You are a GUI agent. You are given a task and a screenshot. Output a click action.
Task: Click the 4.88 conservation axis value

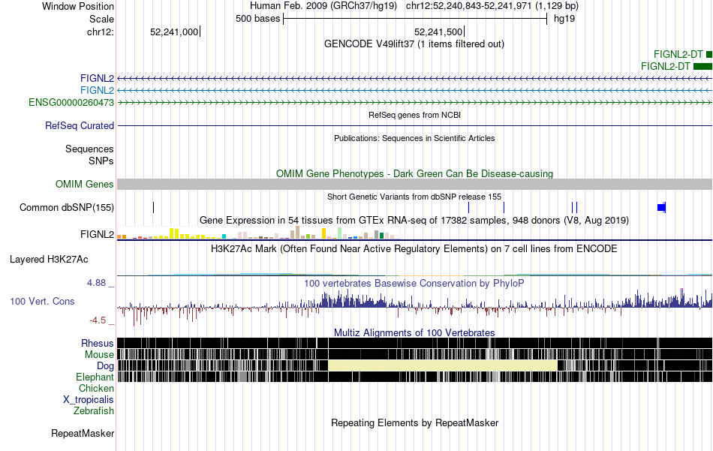tap(96, 283)
